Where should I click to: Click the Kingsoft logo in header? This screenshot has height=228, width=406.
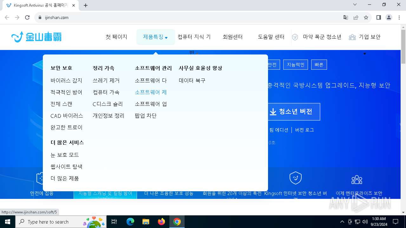coord(36,37)
